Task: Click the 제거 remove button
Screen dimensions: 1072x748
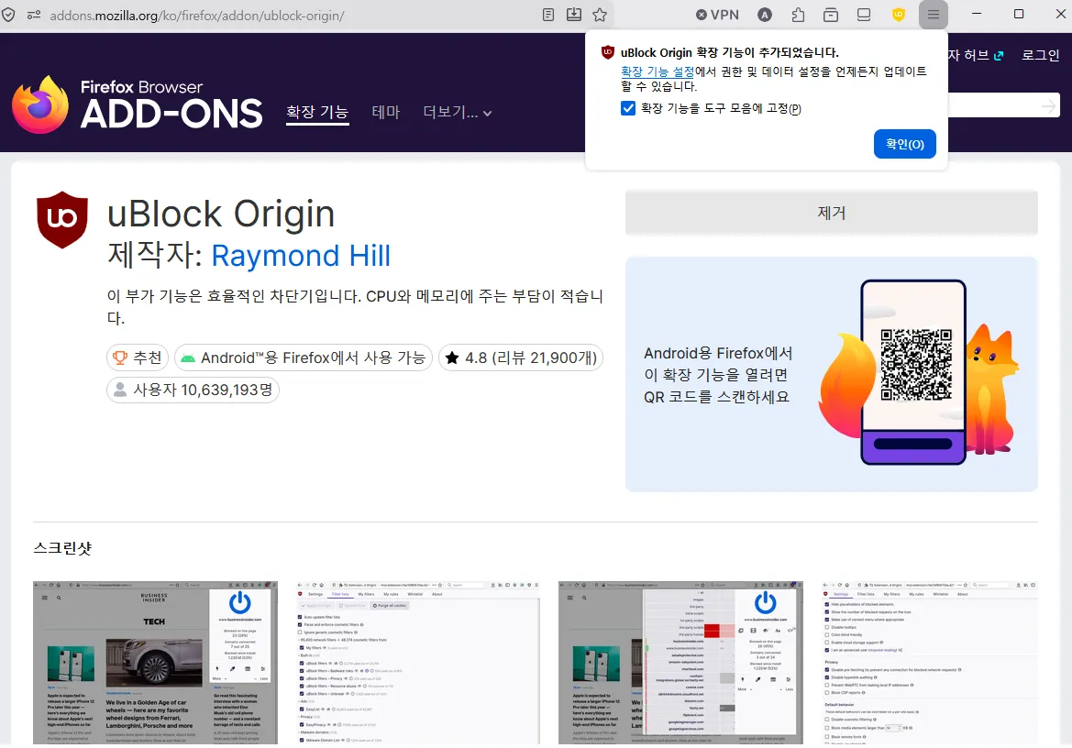Action: click(x=832, y=214)
